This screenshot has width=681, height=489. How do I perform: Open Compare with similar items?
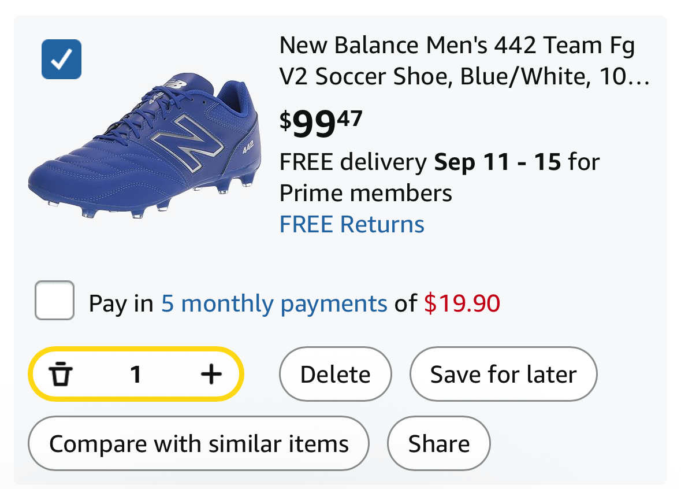click(x=198, y=443)
